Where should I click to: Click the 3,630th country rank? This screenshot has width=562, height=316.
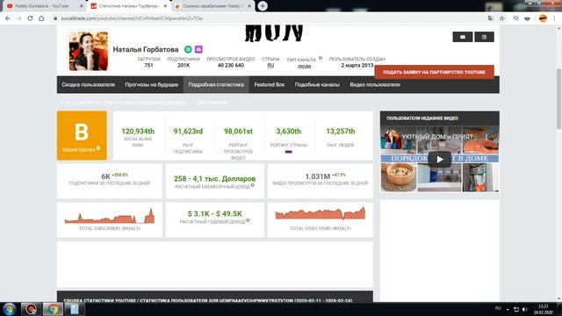(289, 132)
